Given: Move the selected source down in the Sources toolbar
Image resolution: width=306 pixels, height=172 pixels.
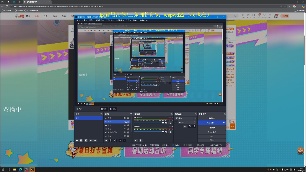Looking at the screenshot, I should (x=125, y=140).
